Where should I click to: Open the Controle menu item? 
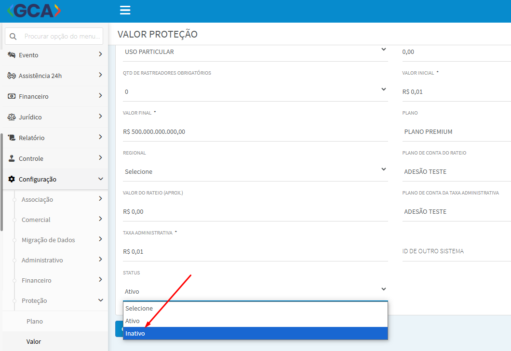coord(55,158)
